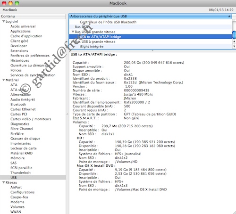This screenshot has height=214, width=236.
Task: Click MacBook label in path bar
Action: pos(10,10)
